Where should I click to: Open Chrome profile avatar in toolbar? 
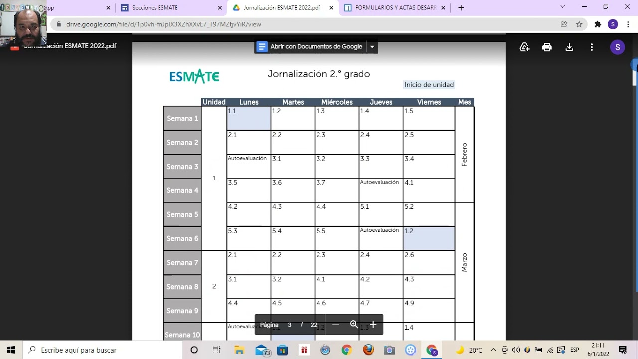pos(613,24)
